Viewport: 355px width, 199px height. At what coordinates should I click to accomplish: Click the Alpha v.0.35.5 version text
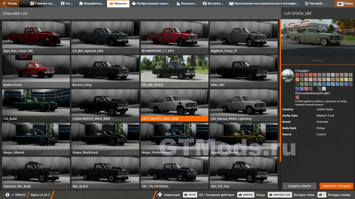pyautogui.click(x=40, y=195)
